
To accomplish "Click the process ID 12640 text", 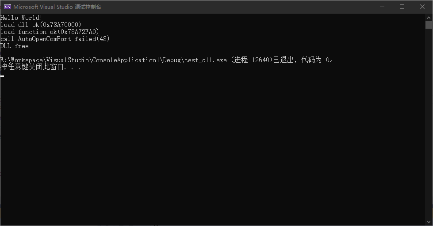I will tap(260, 60).
